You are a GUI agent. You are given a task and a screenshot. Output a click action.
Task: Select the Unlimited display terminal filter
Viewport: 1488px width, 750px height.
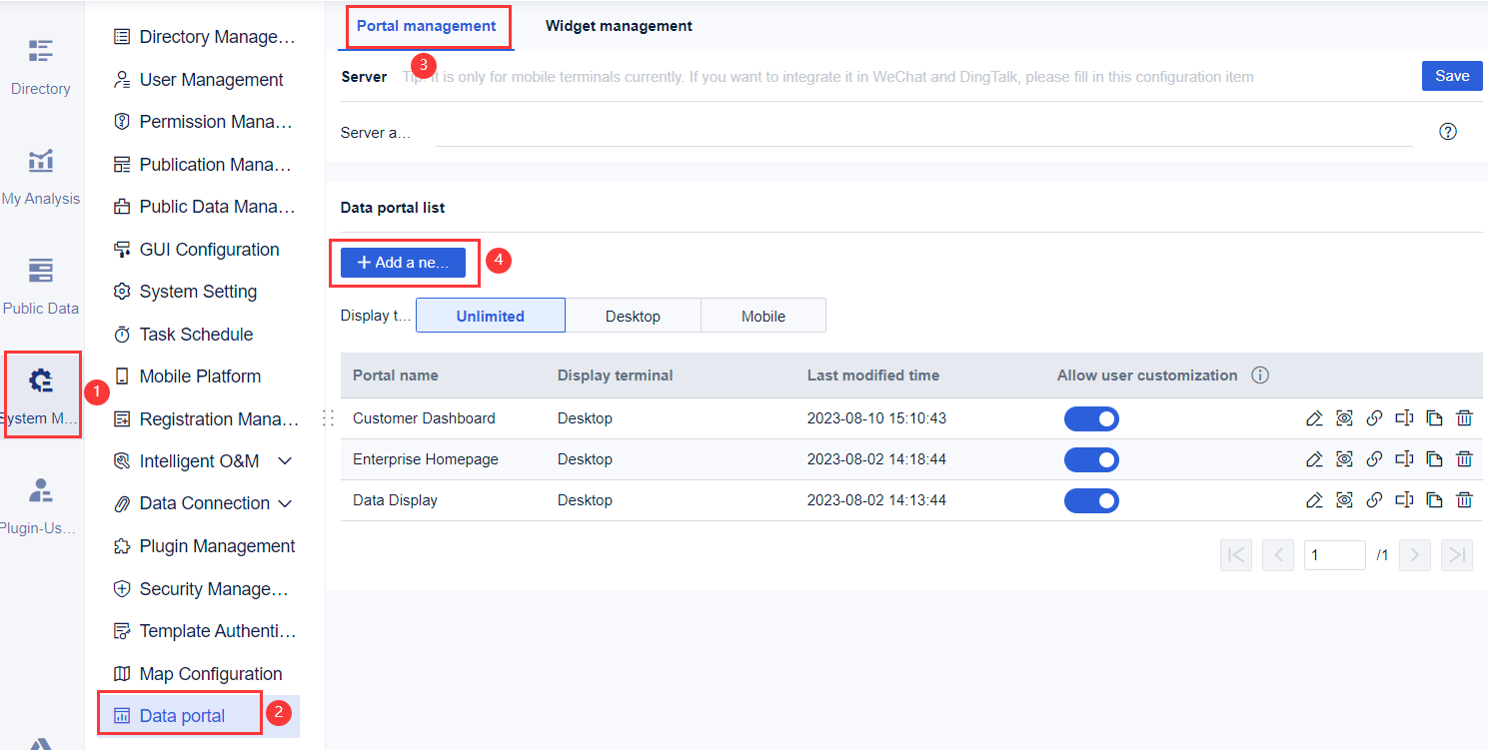[491, 316]
